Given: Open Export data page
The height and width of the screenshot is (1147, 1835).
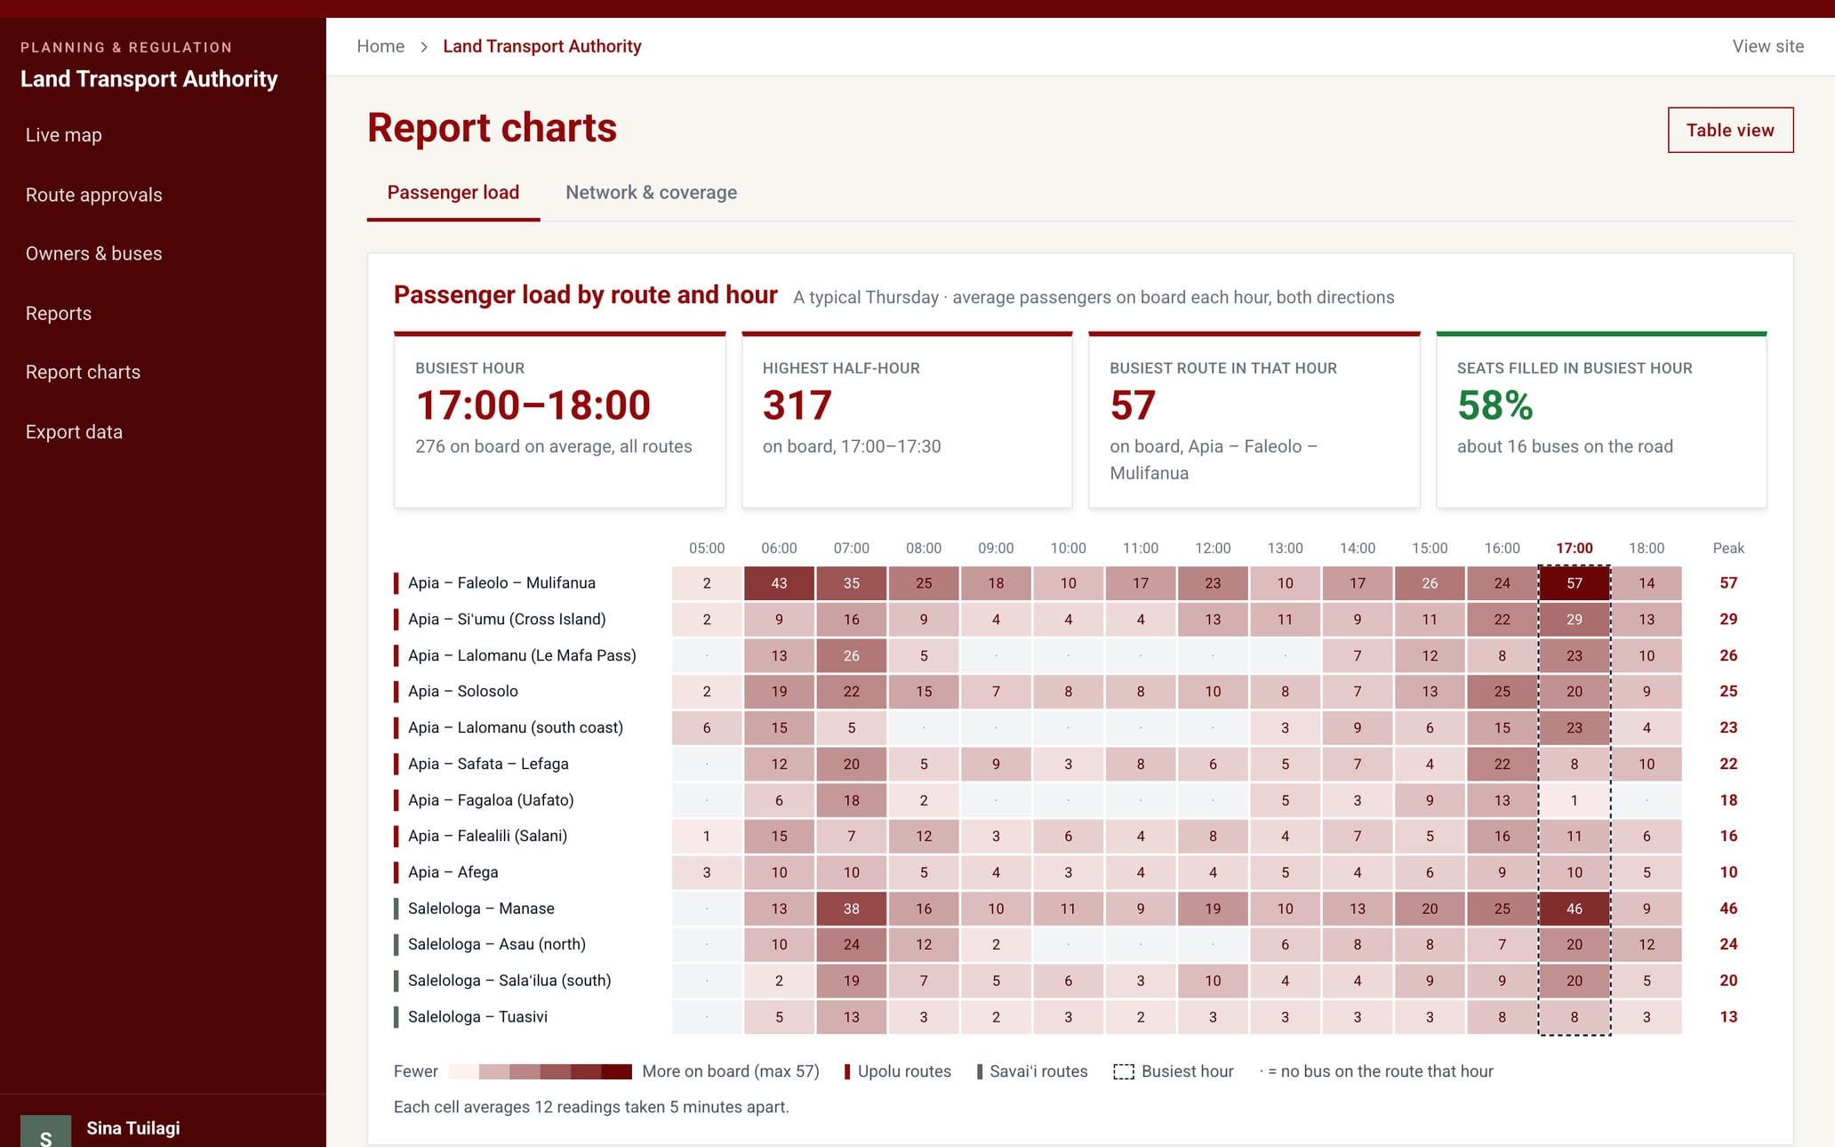Looking at the screenshot, I should point(74,431).
